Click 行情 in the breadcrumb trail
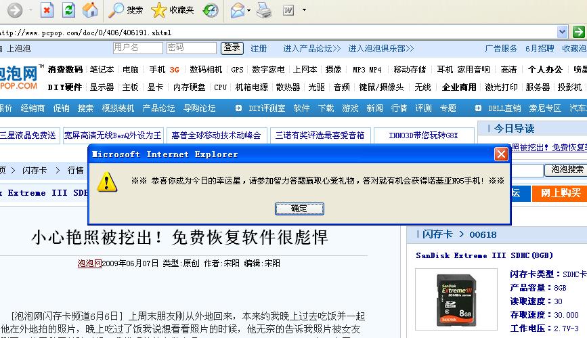The image size is (587, 338). 75,171
